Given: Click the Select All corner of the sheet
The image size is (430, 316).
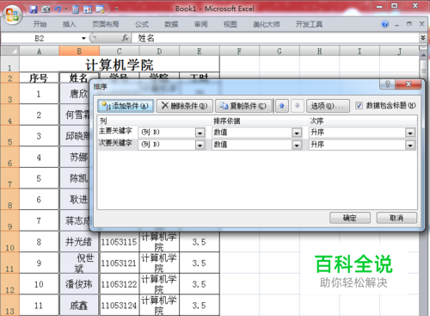Looking at the screenshot, I should (x=10, y=51).
